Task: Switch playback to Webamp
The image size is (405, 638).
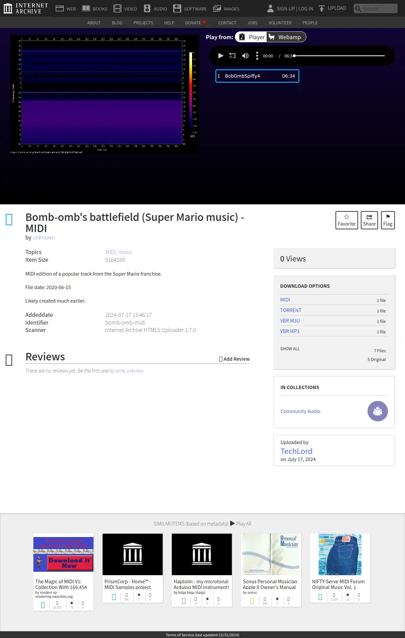Action: [x=287, y=37]
